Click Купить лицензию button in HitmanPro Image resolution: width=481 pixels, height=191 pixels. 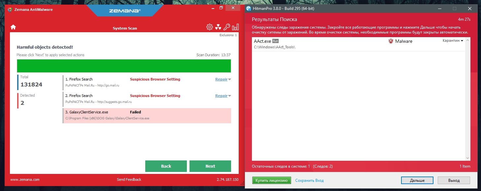pyautogui.click(x=272, y=180)
